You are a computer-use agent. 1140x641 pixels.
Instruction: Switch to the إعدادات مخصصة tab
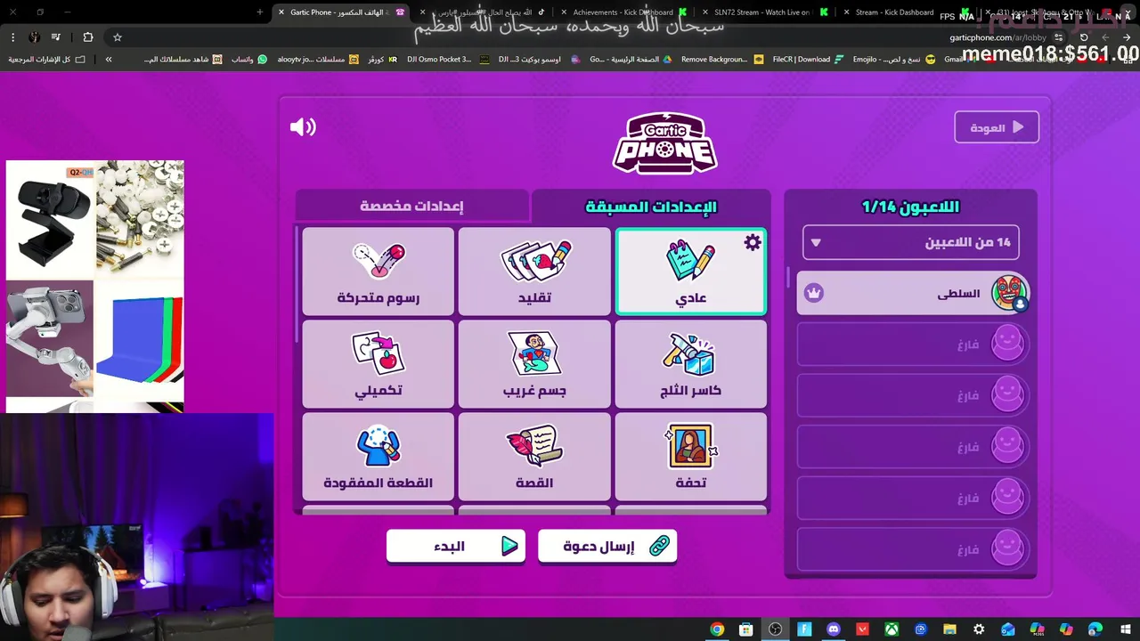click(411, 207)
